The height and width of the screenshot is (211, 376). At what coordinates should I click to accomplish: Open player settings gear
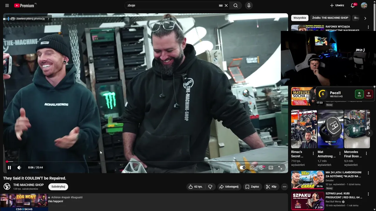(261, 168)
